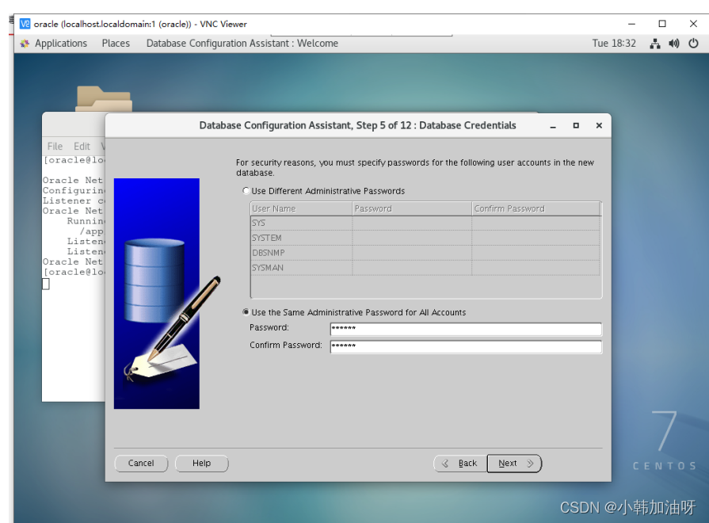
Task: Open Help for the assistant
Action: pyautogui.click(x=202, y=464)
